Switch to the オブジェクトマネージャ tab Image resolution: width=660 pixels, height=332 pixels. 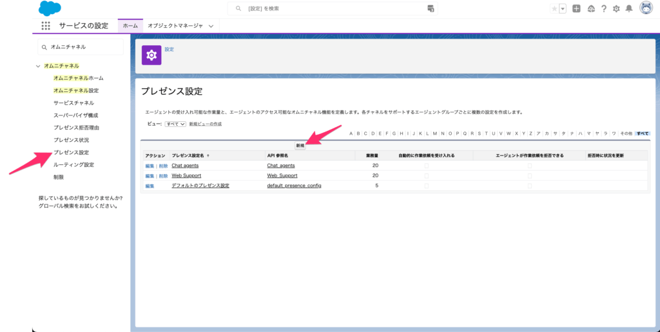click(x=175, y=26)
